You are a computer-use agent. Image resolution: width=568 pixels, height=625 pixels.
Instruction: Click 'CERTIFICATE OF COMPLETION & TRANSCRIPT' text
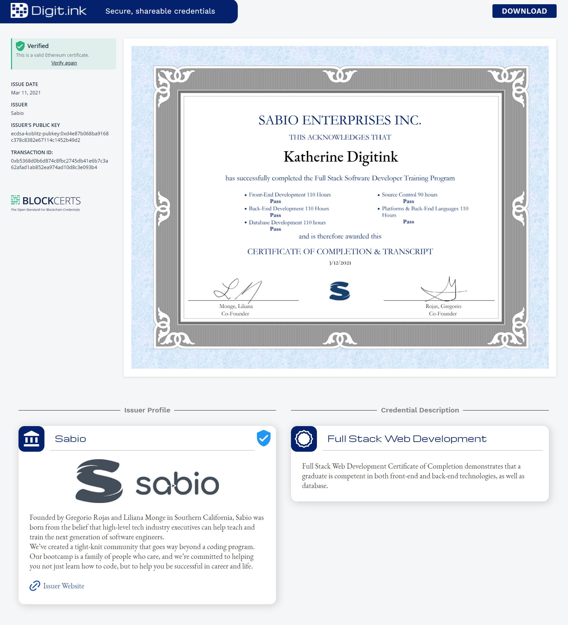(x=340, y=251)
